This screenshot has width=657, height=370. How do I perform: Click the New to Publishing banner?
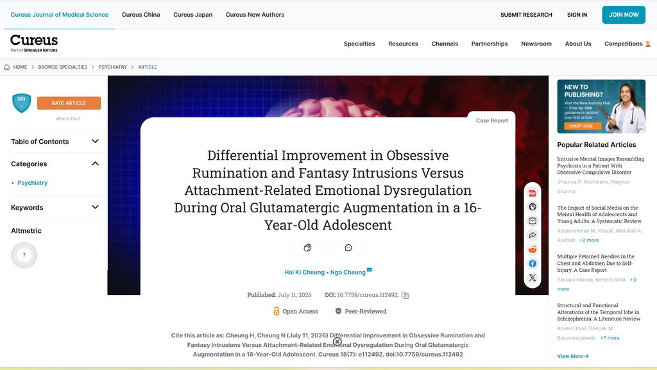coord(601,106)
